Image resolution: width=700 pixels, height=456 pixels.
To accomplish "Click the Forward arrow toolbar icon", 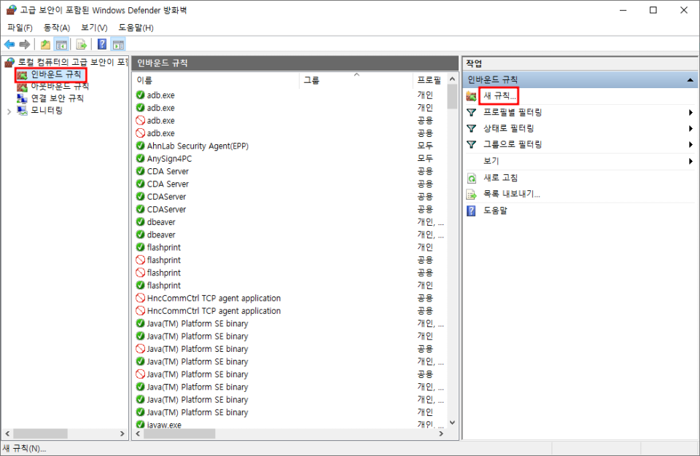I will tap(25, 44).
